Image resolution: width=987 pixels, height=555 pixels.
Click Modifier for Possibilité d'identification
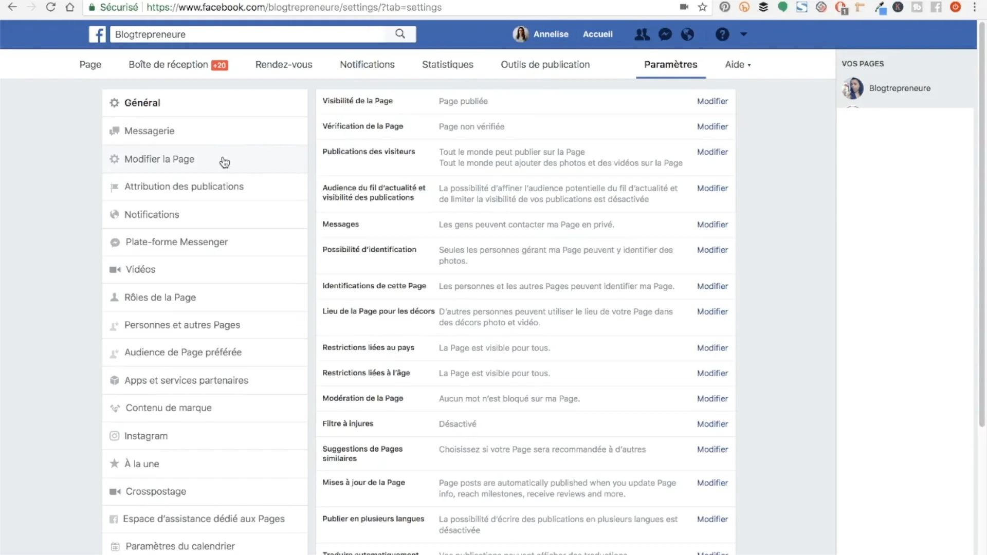pos(712,250)
